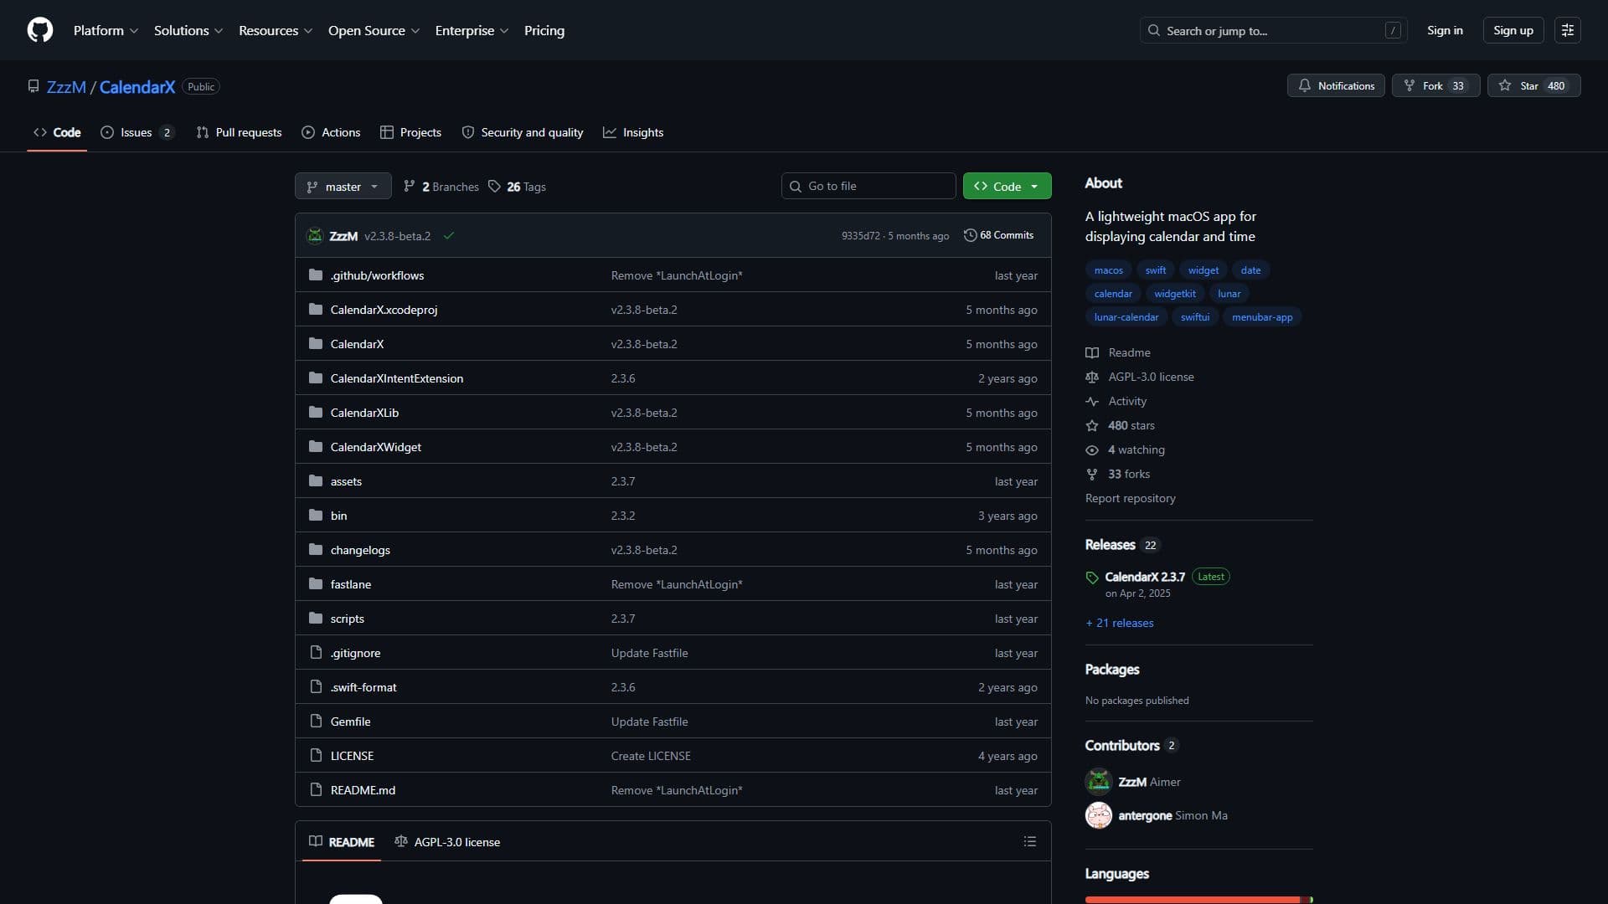Open the Gemfile file
This screenshot has width=1608, height=904.
point(350,722)
